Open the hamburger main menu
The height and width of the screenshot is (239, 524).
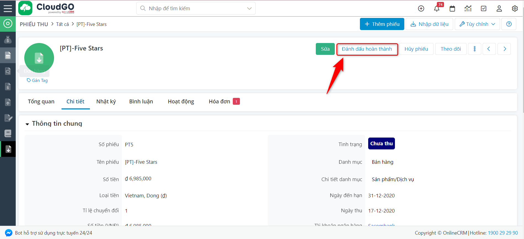pos(8,8)
